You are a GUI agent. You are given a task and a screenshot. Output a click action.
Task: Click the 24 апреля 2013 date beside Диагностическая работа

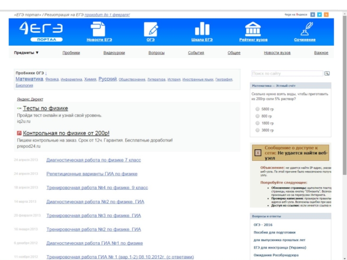coord(26,160)
